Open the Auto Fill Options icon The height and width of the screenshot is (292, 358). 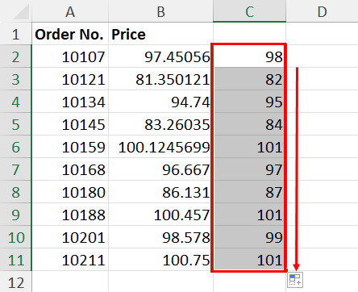[295, 280]
